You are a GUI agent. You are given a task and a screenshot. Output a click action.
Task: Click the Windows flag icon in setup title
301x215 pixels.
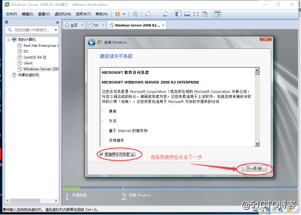[x=100, y=42]
